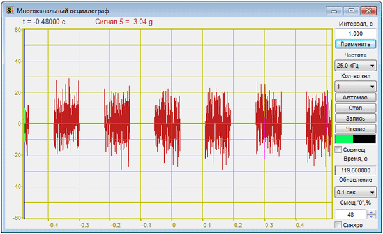Click the oscilloscope app icon in title bar
Viewport: 383px width, 234px height.
(x=10, y=10)
